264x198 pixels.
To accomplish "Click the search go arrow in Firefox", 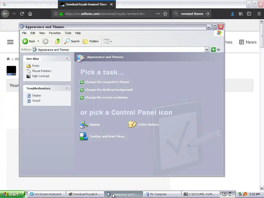I will [x=207, y=14].
